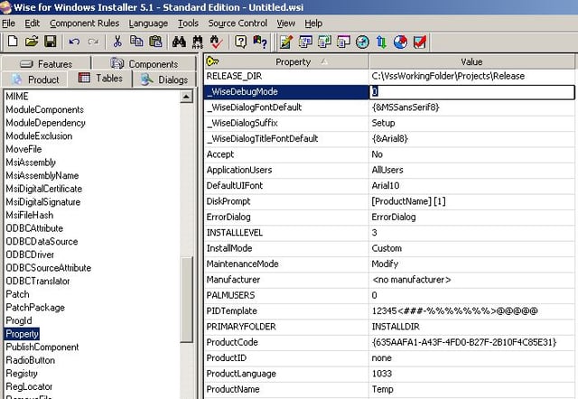This screenshot has width=578, height=399.
Task: Click the pencil-on-page toolbar icon
Action: pos(286,42)
